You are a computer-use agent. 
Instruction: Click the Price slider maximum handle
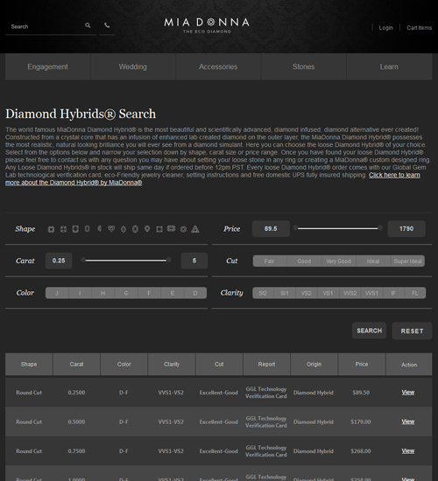click(x=380, y=228)
